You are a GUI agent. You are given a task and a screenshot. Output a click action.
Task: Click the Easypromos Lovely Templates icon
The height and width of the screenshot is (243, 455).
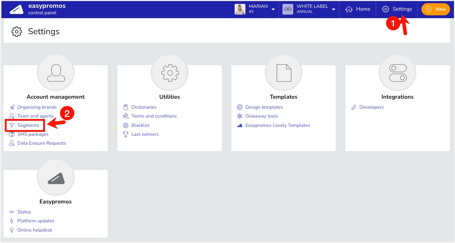pyautogui.click(x=240, y=125)
